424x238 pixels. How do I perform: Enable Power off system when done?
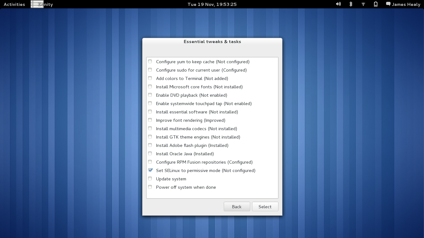coord(150,187)
